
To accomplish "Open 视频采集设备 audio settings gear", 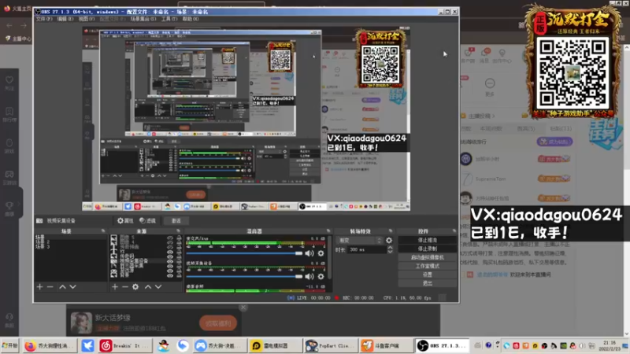I will coord(321,277).
